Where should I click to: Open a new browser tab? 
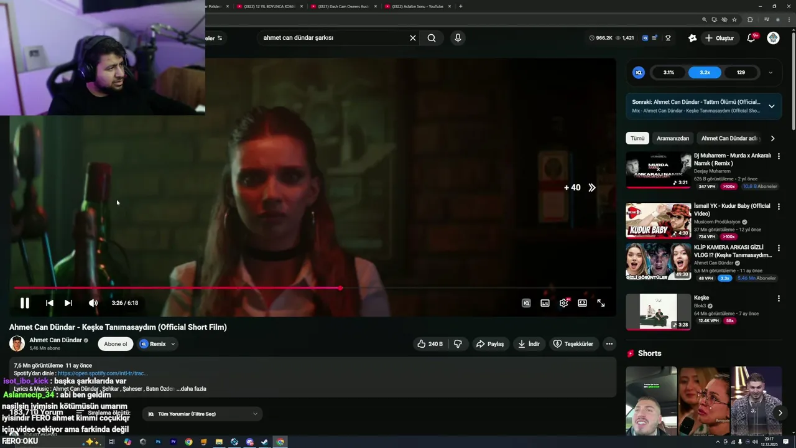460,6
